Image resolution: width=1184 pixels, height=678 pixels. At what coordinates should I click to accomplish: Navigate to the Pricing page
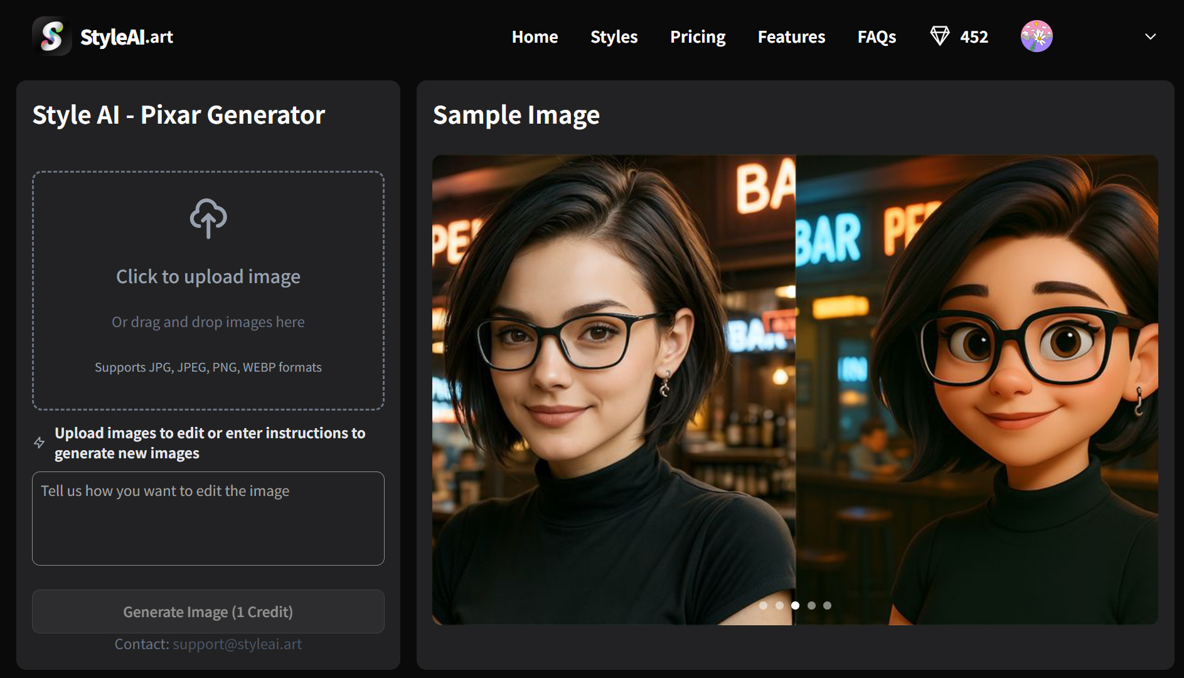(697, 37)
